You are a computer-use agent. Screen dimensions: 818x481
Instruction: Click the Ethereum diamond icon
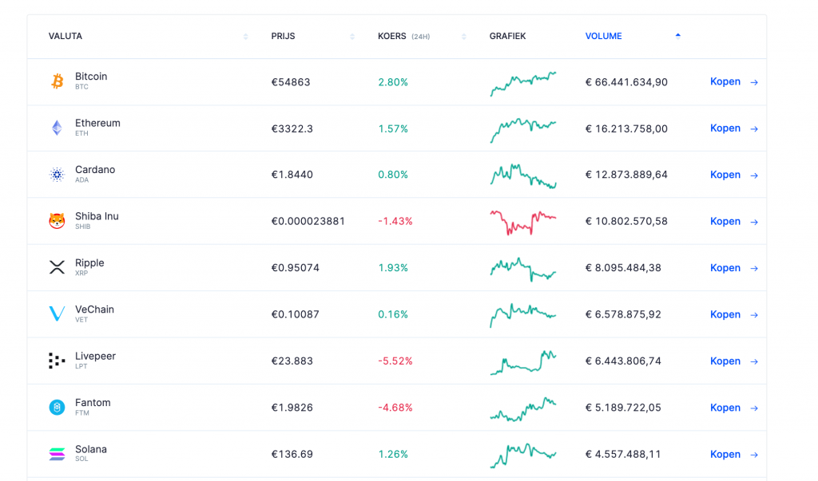point(57,128)
